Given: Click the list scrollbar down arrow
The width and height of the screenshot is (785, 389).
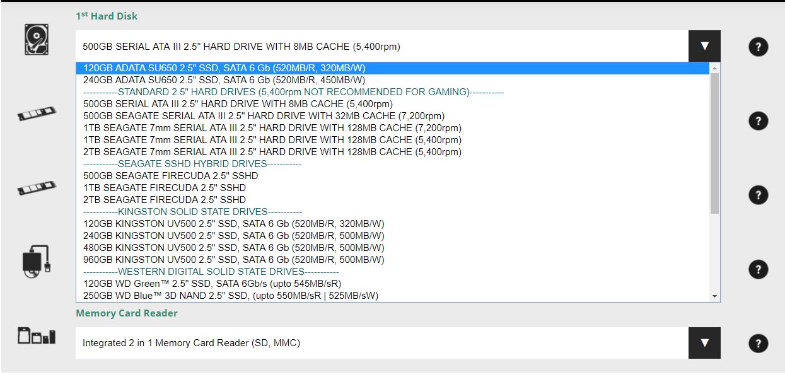Looking at the screenshot, I should 714,296.
